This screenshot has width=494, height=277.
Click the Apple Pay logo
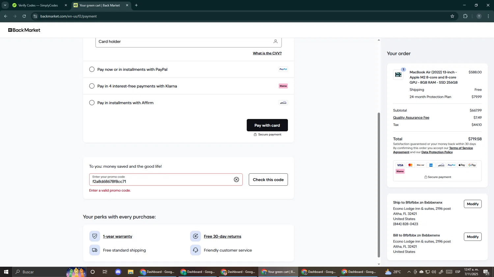(x=462, y=165)
